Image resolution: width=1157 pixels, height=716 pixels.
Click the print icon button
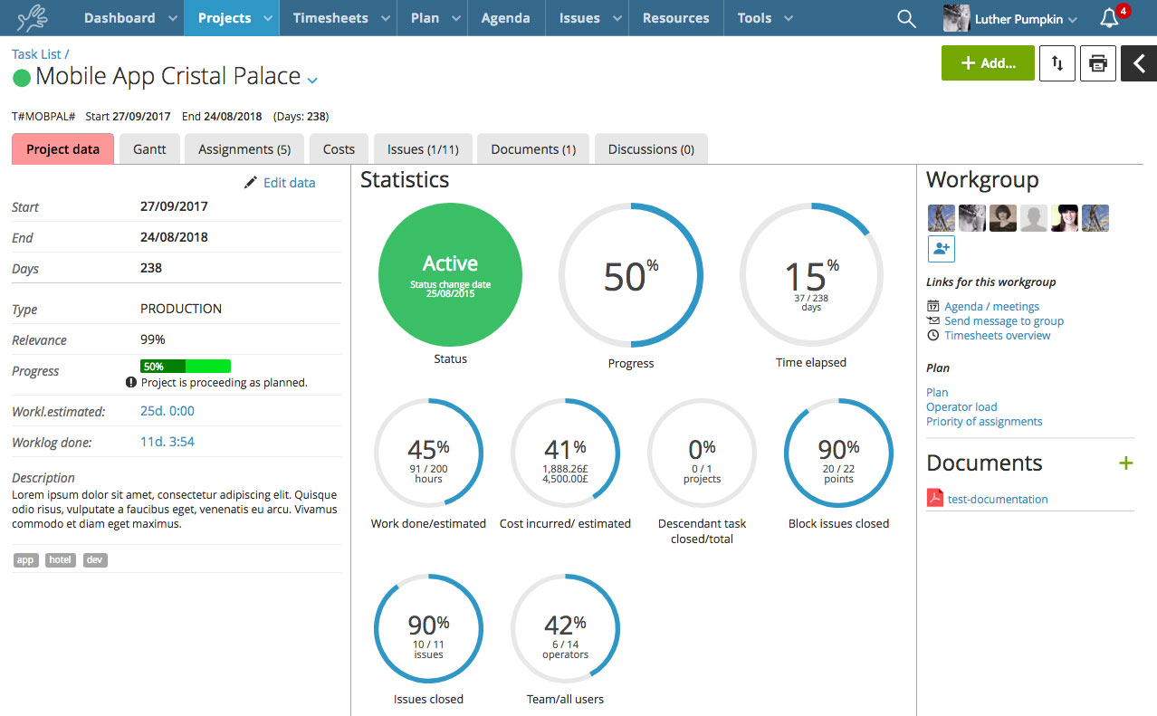coord(1097,63)
